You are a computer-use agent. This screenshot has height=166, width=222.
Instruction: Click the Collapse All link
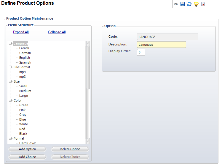point(57,32)
